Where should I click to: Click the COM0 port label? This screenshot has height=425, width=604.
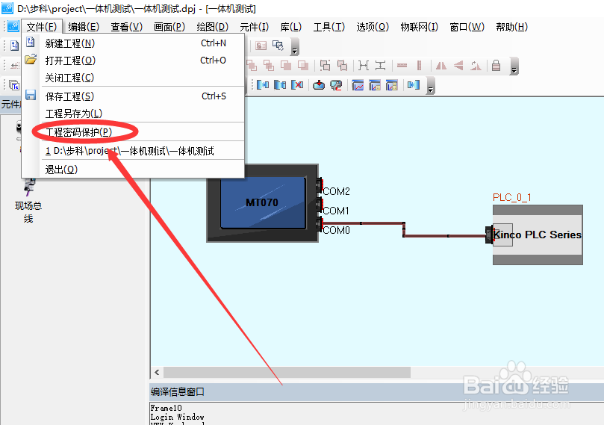tap(336, 230)
